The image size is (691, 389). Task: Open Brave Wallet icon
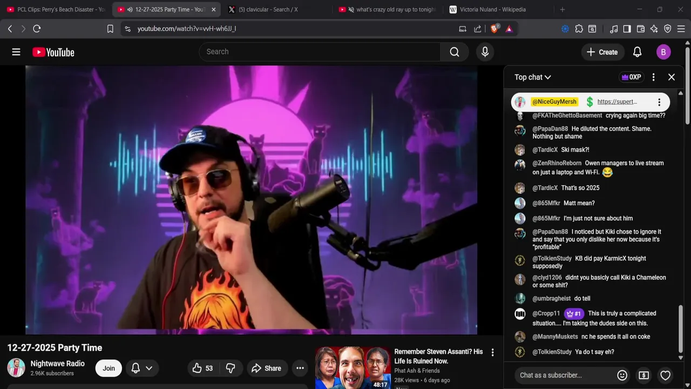[x=641, y=29]
